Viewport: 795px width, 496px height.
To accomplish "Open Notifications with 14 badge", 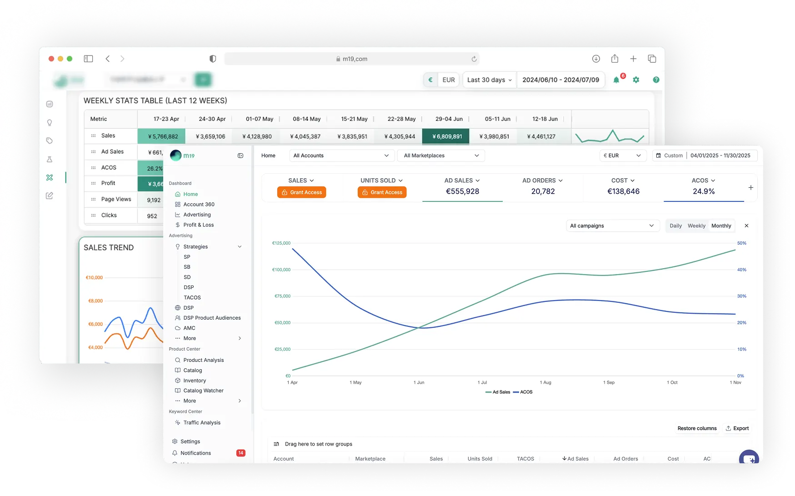I will (x=208, y=453).
